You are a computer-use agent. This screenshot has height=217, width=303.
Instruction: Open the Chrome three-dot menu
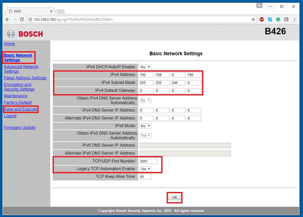[294, 19]
